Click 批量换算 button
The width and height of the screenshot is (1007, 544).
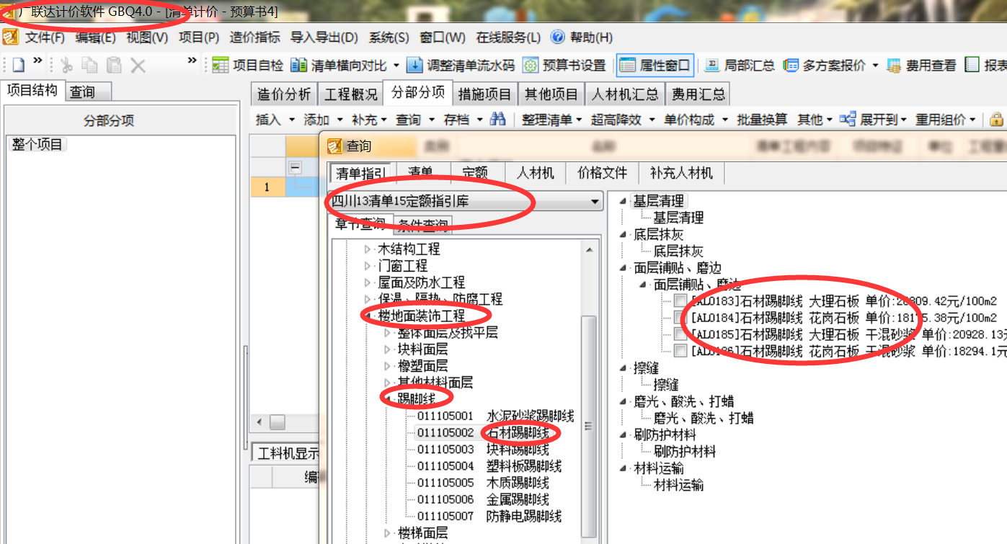tap(762, 120)
